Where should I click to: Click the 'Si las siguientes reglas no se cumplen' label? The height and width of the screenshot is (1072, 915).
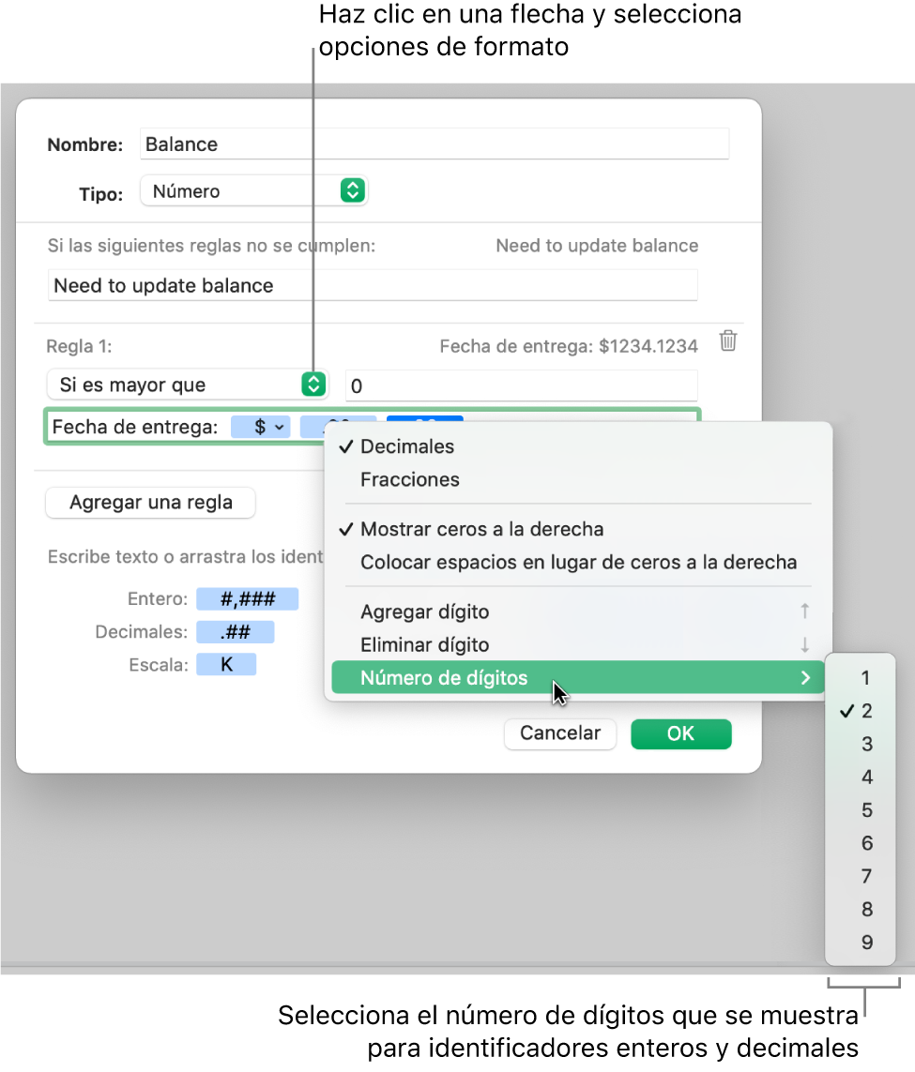point(211,246)
